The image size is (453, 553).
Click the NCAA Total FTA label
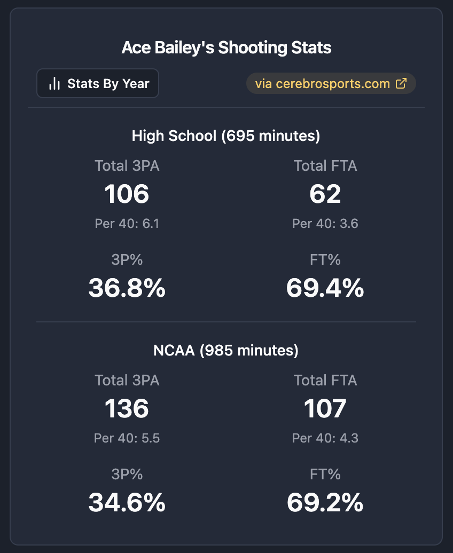coord(325,380)
